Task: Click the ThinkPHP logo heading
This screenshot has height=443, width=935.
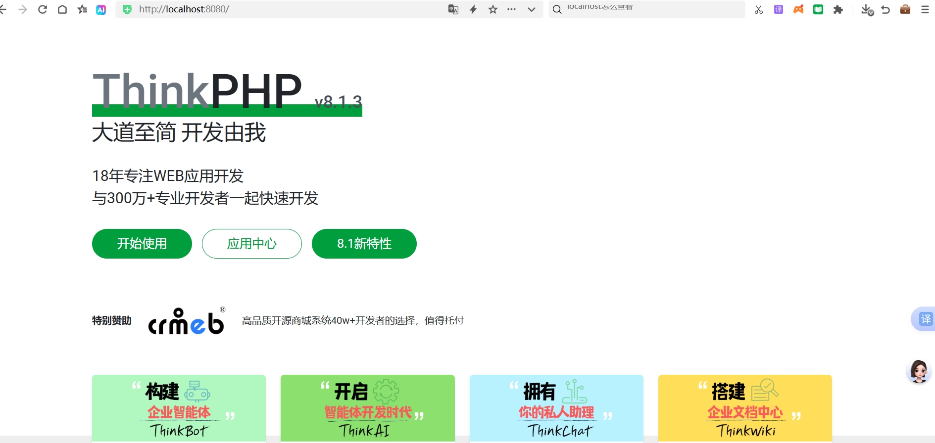Action: [x=197, y=91]
